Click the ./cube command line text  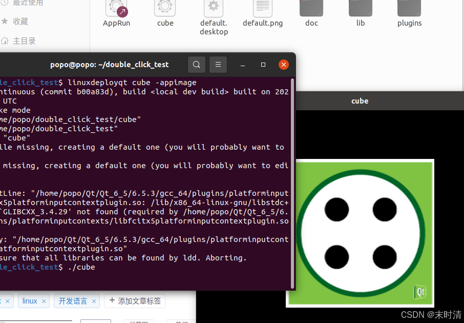[81, 267]
